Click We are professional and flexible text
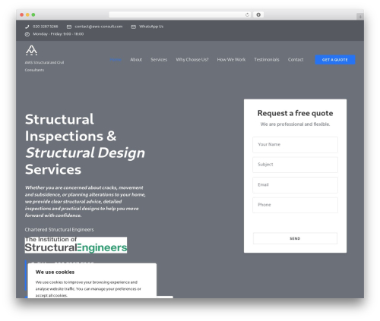The width and height of the screenshot is (380, 321). point(295,124)
